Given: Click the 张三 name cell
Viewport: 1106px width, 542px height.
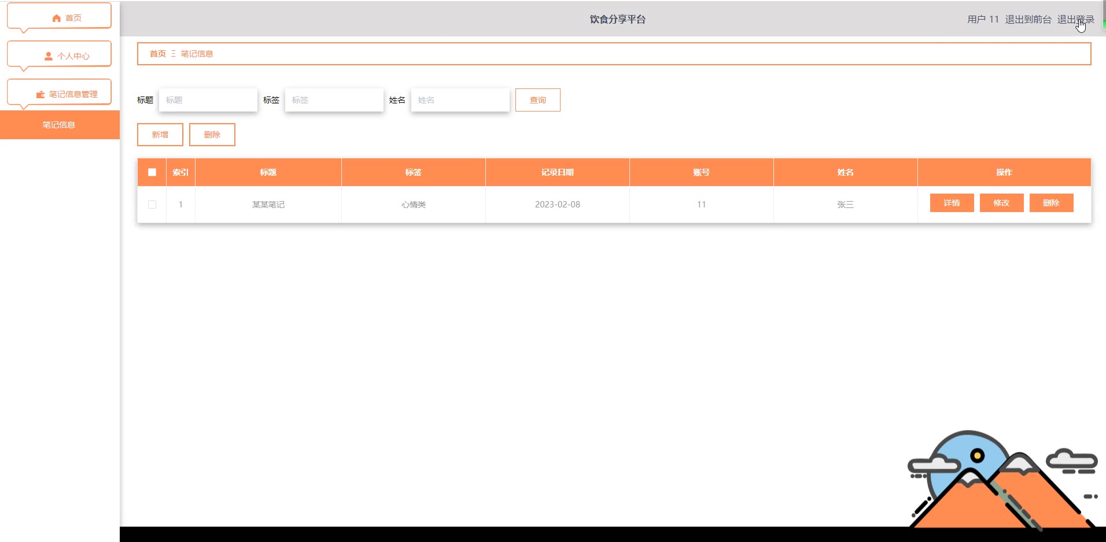Looking at the screenshot, I should point(846,205).
